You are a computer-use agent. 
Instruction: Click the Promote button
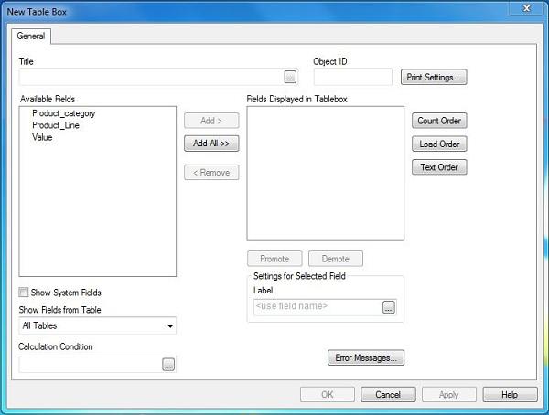tap(274, 259)
